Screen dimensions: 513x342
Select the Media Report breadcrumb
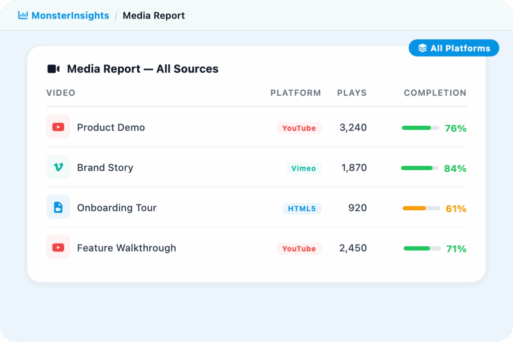click(x=153, y=16)
